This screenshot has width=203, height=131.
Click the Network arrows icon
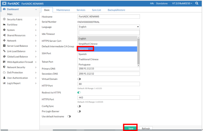tap(4, 41)
